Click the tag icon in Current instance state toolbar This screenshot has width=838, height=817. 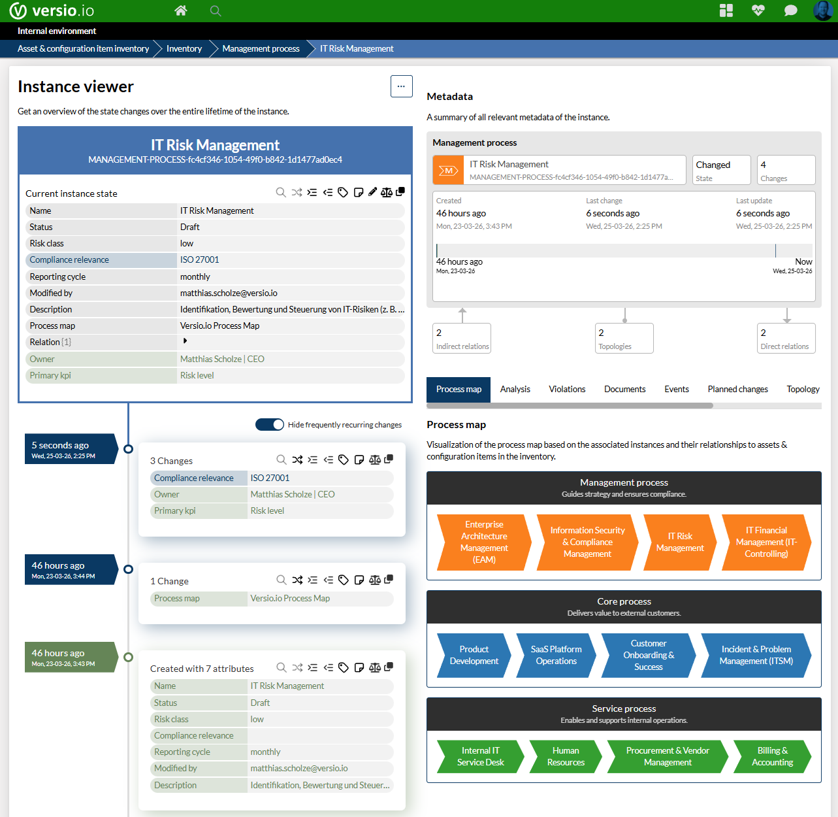343,192
